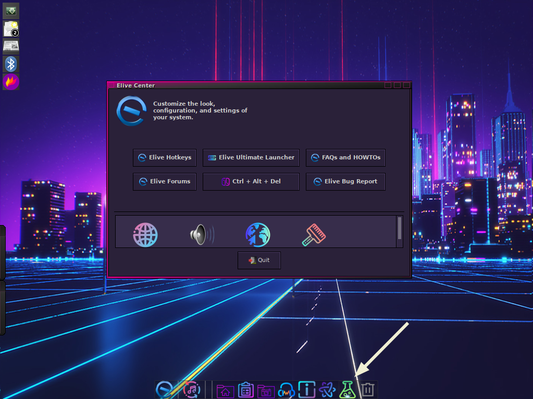The width and height of the screenshot is (533, 399).
Task: Open the music sync icon in dock
Action: 192,390
